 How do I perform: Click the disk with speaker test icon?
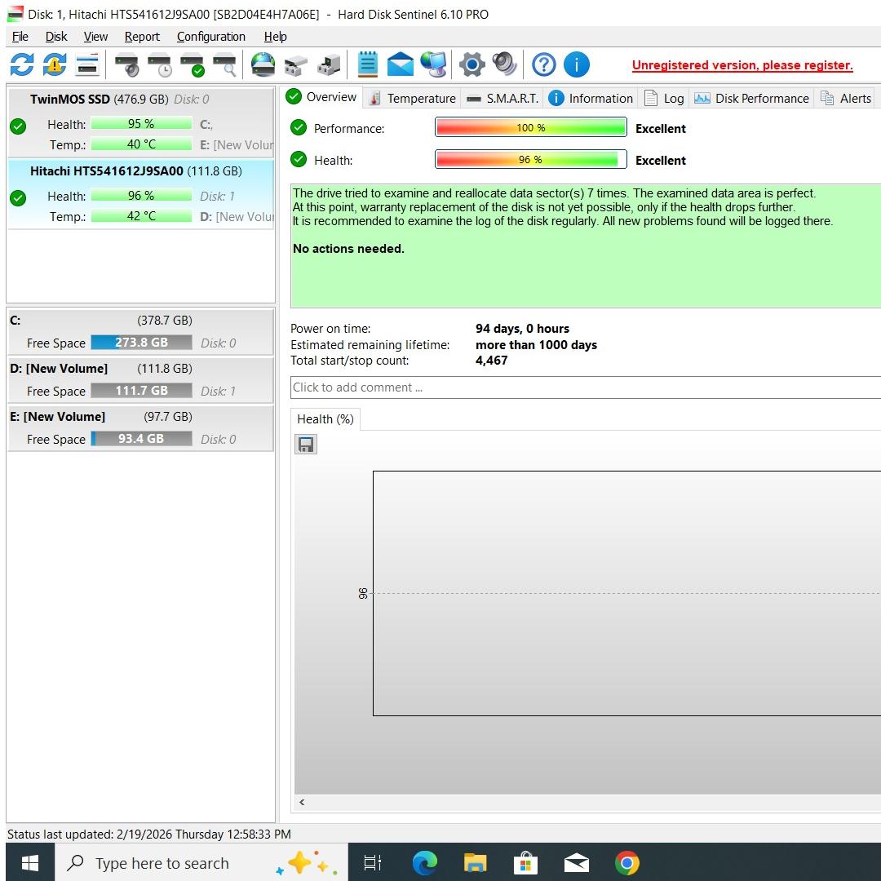click(126, 64)
